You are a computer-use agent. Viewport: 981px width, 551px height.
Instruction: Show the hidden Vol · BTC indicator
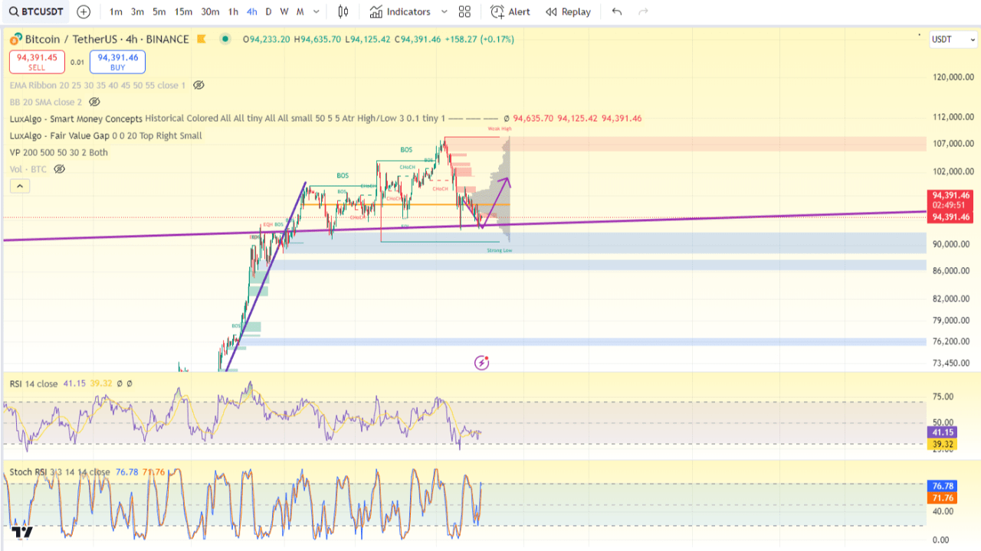point(61,169)
